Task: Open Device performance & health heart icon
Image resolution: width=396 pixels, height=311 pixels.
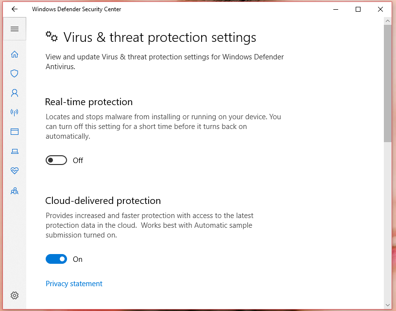Action: click(14, 171)
